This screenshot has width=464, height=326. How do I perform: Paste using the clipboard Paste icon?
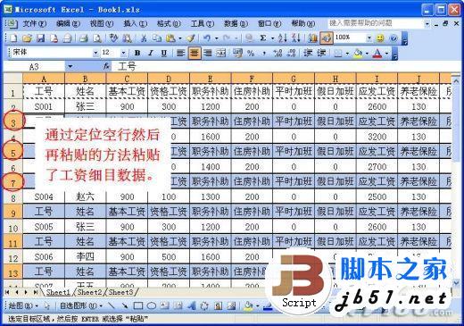[x=170, y=38]
